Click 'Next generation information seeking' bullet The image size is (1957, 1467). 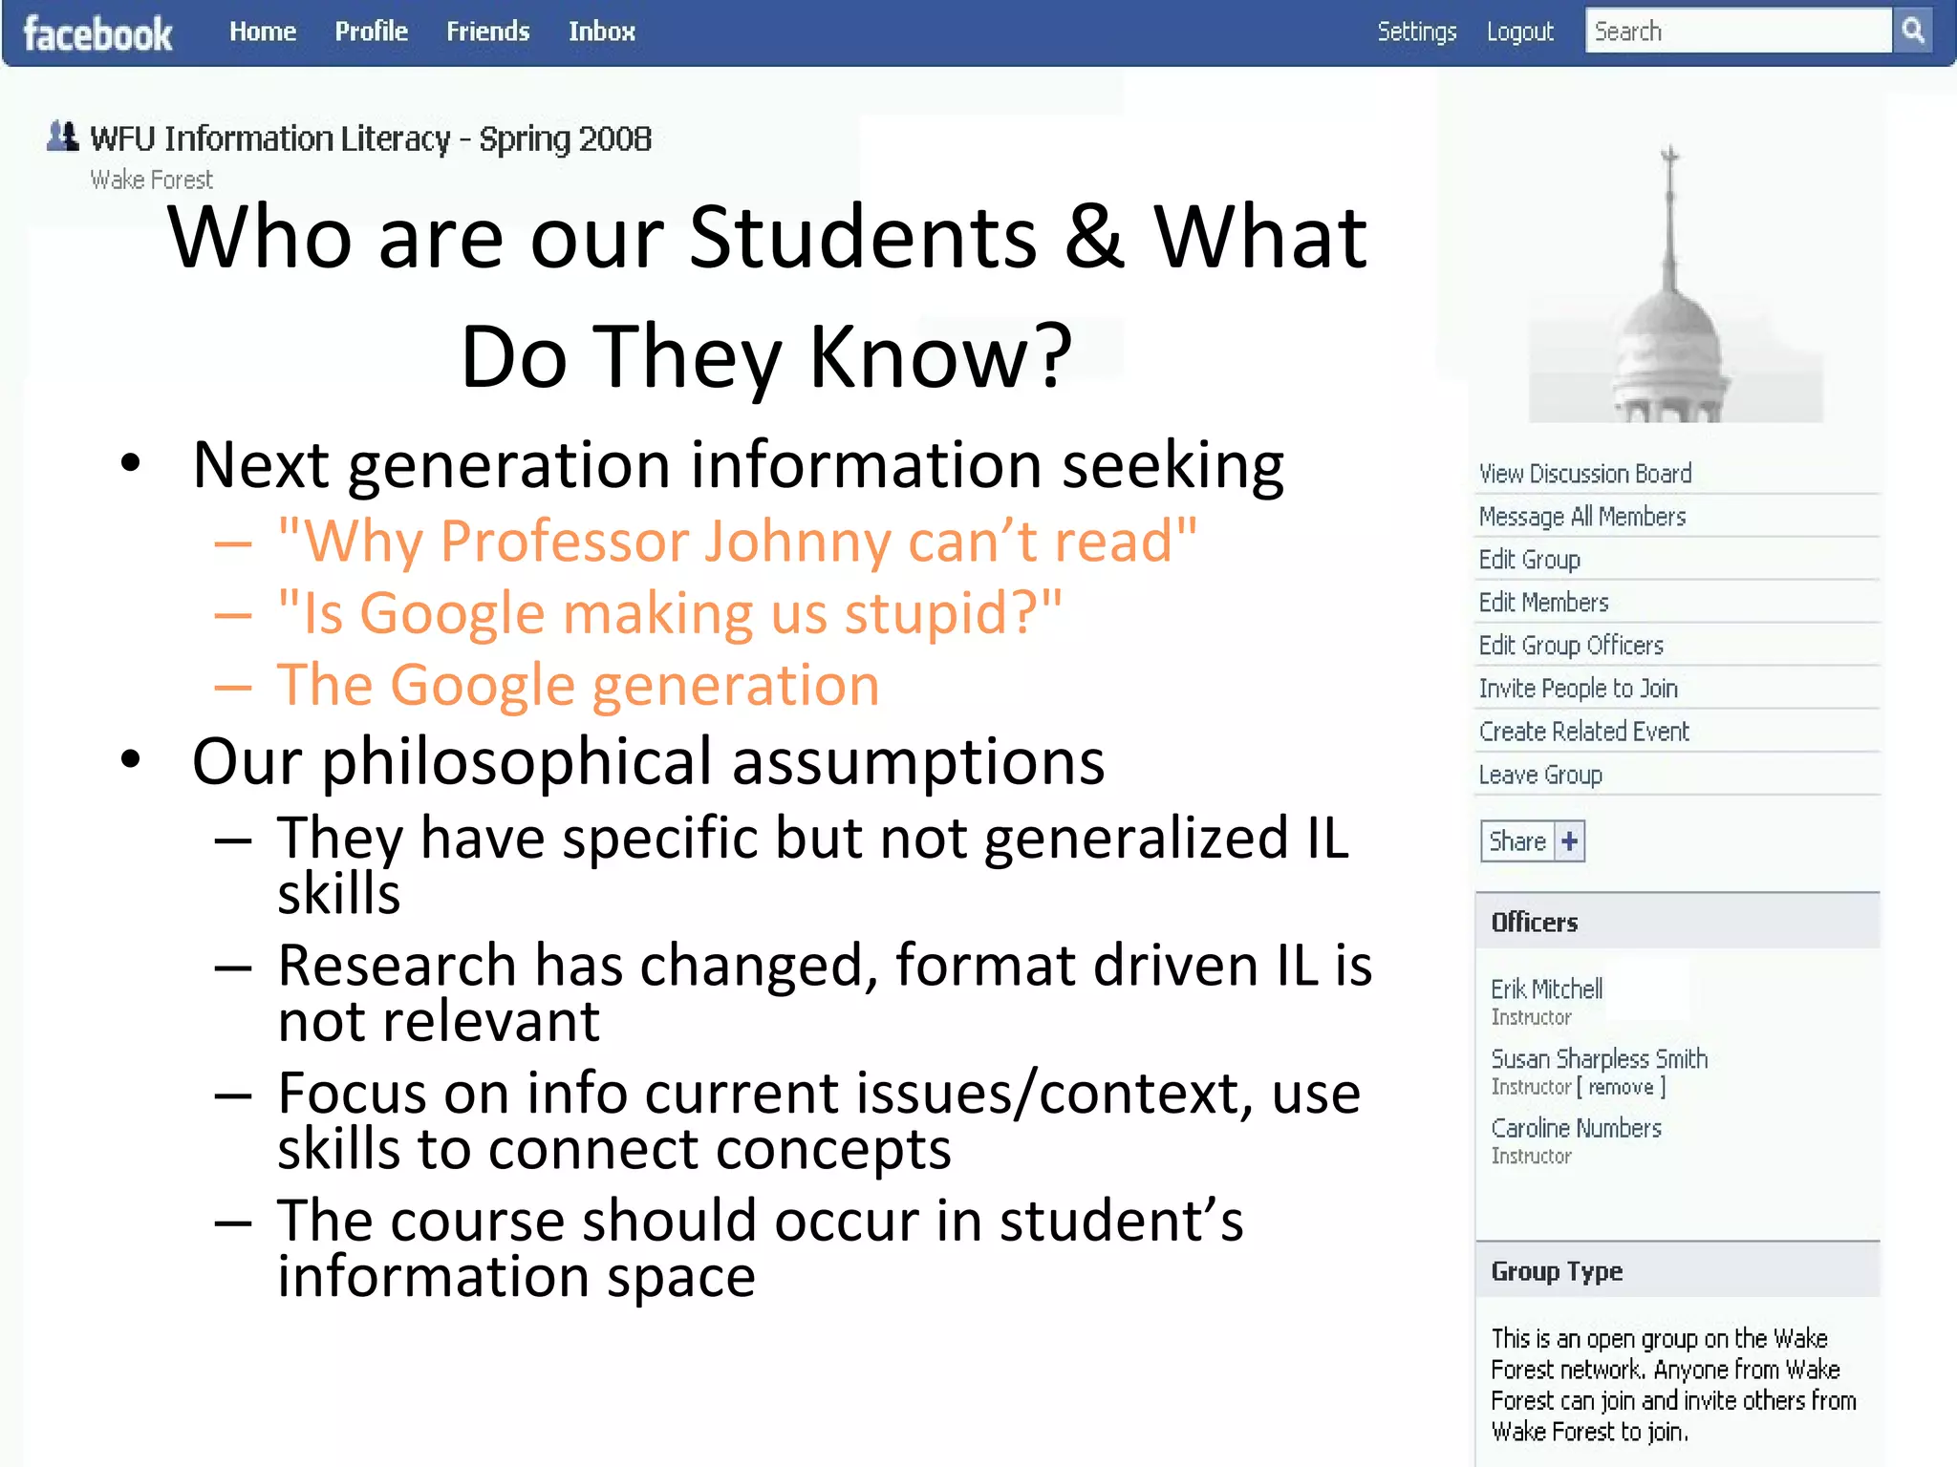(x=738, y=465)
